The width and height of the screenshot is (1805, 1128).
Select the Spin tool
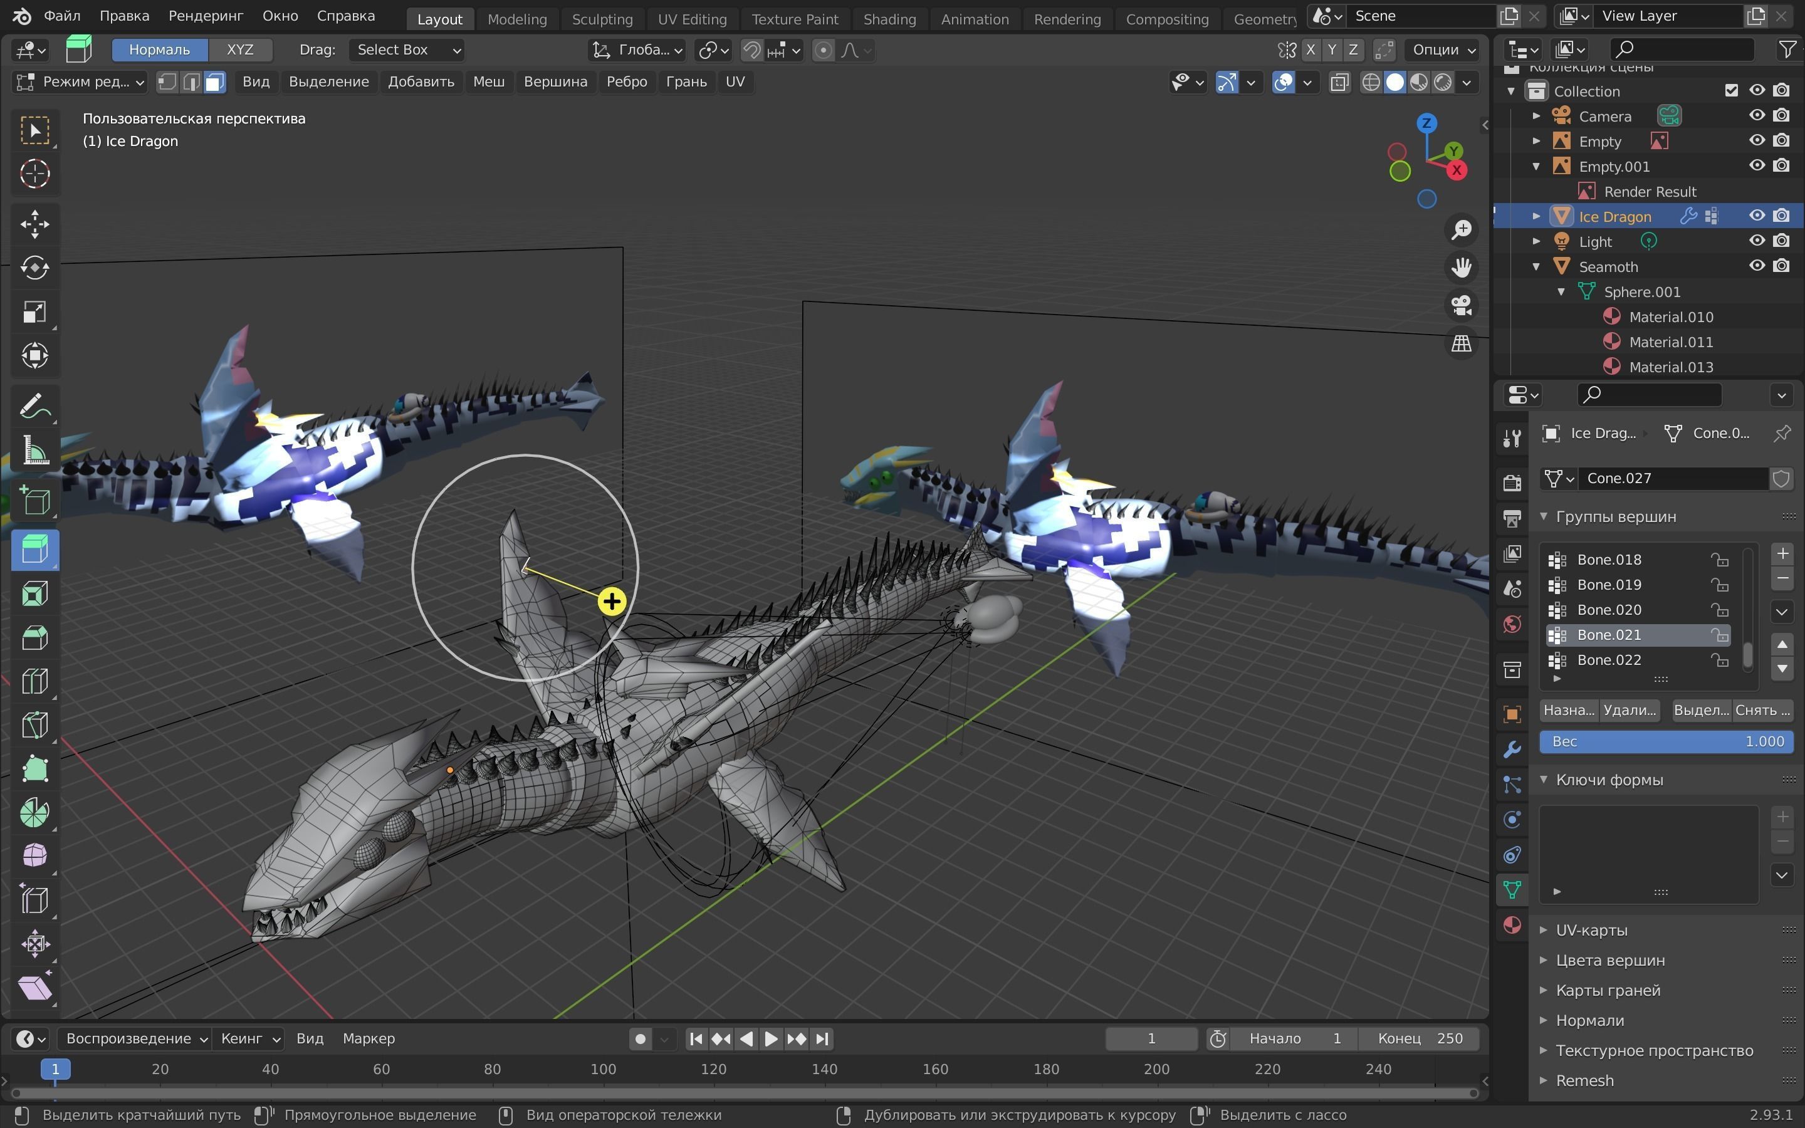34,812
